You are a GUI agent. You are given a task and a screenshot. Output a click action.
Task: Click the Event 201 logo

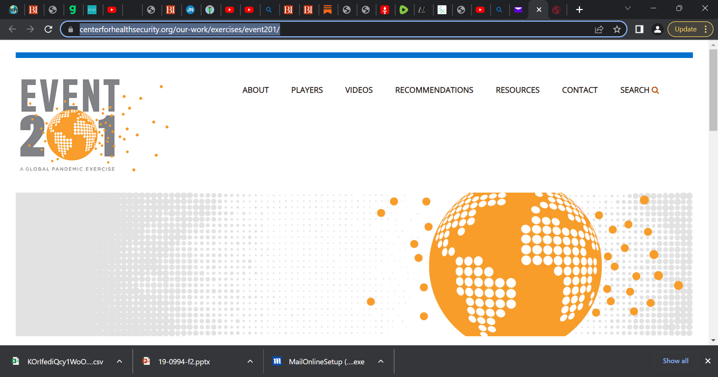click(x=94, y=125)
